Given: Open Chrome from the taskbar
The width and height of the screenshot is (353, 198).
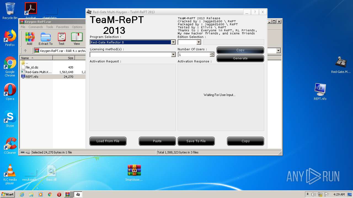Looking at the screenshot, I should pos(50,194).
